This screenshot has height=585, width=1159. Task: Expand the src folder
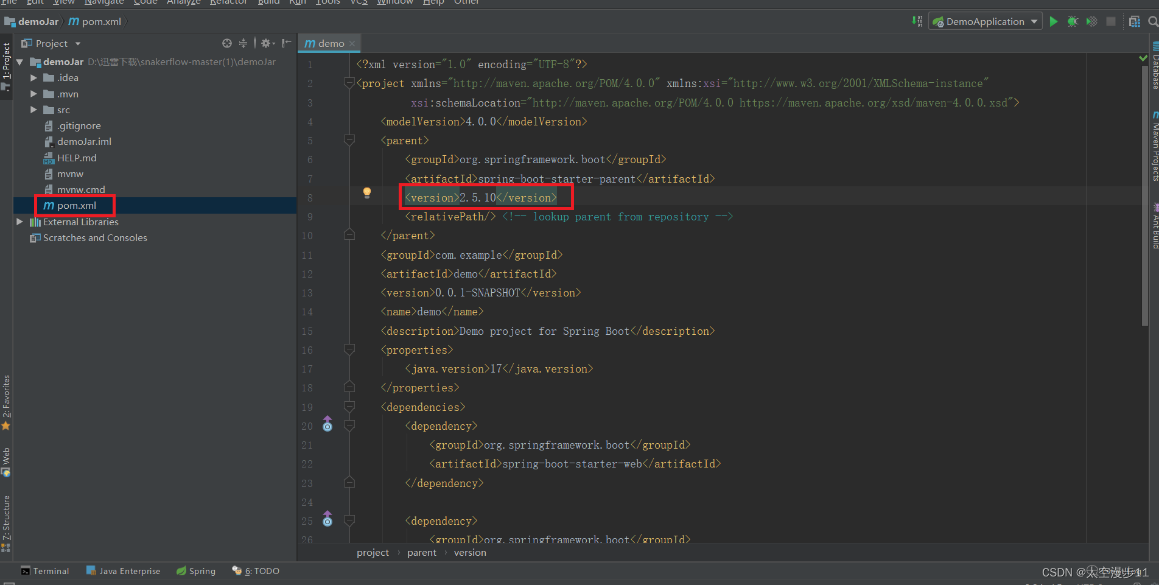coord(33,110)
